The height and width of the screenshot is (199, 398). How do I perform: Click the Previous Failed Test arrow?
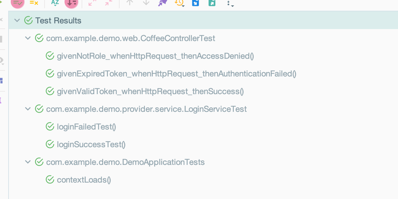129,3
